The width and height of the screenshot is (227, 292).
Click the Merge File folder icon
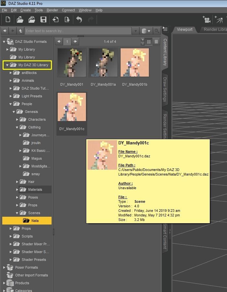[32, 19]
